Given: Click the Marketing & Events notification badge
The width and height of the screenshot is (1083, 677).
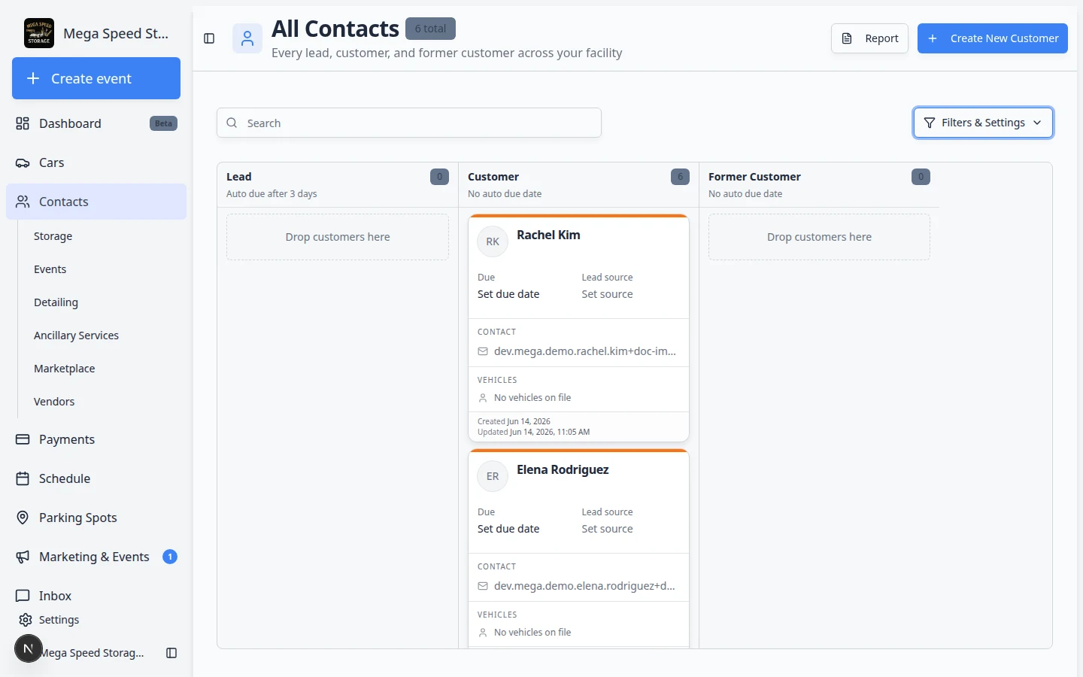Looking at the screenshot, I should click(x=170, y=557).
